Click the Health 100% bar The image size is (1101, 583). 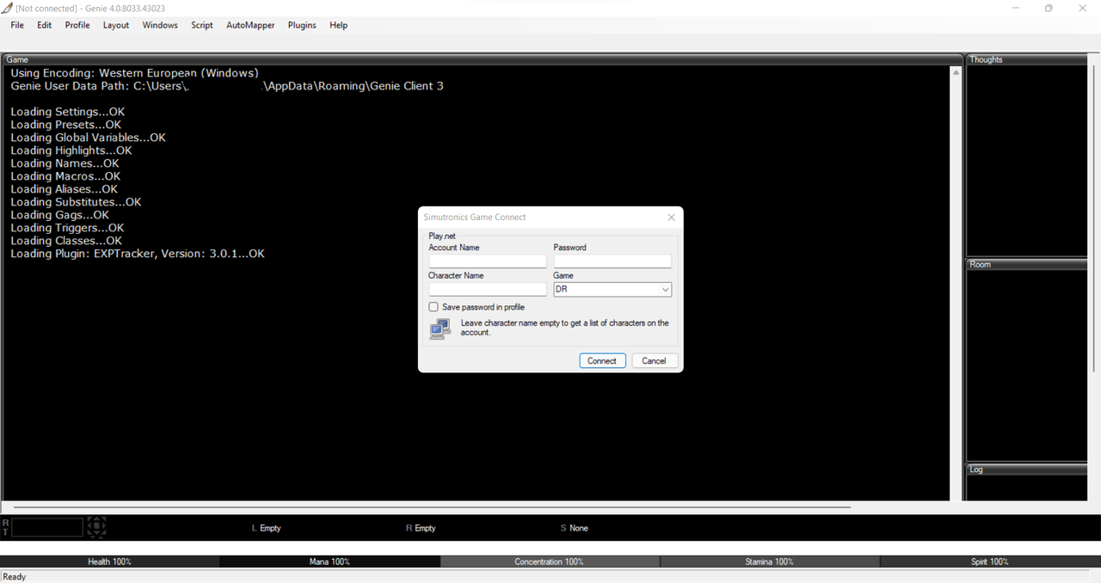coord(110,562)
